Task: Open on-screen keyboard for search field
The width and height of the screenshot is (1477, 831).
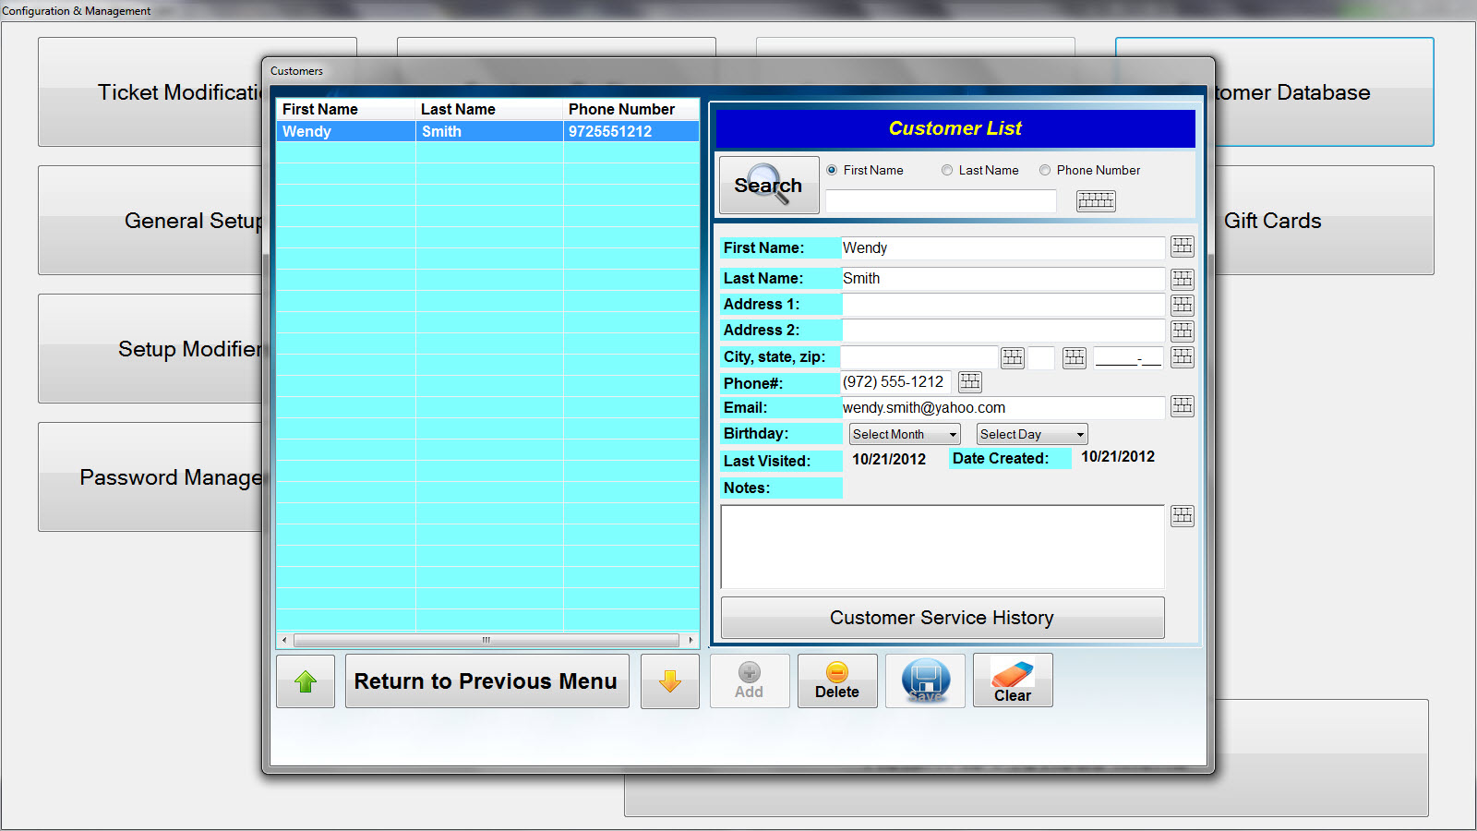Action: click(x=1096, y=200)
